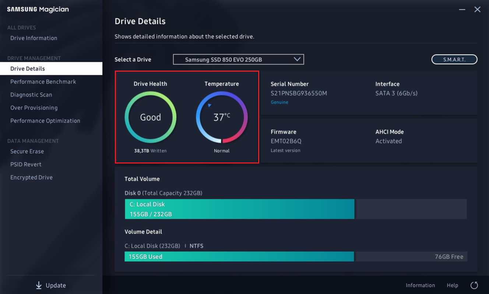Click the 76GB Free volume segment

411,257
